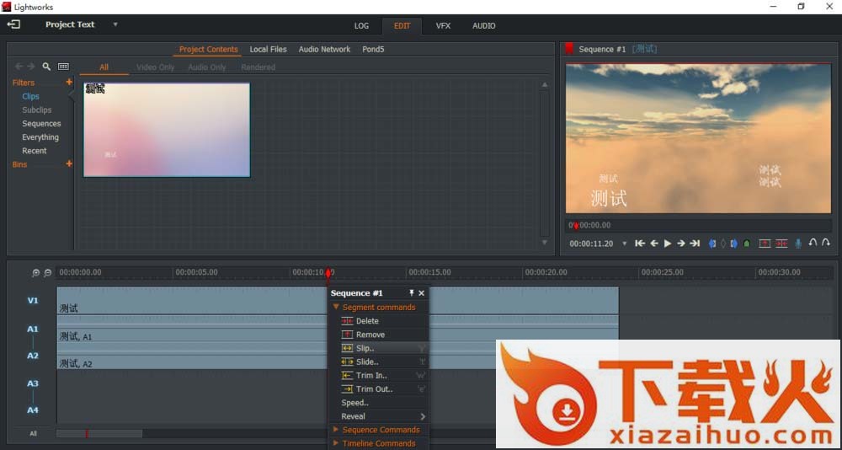Click the Bins heading

tap(20, 164)
